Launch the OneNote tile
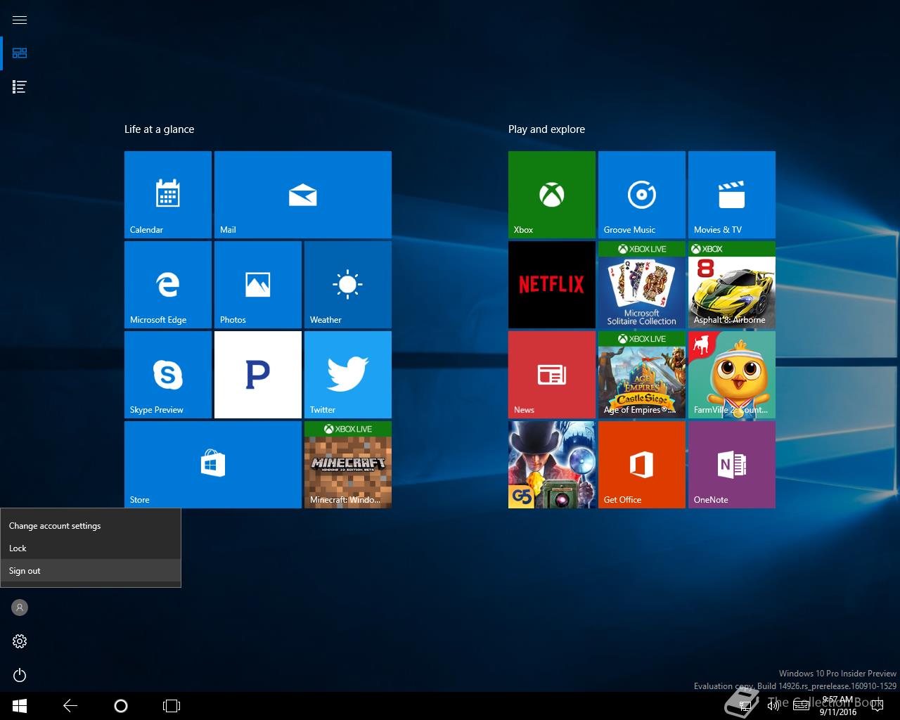Image resolution: width=900 pixels, height=720 pixels. tap(732, 465)
